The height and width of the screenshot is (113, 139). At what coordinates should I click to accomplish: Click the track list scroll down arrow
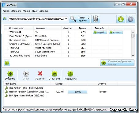tap(133, 56)
